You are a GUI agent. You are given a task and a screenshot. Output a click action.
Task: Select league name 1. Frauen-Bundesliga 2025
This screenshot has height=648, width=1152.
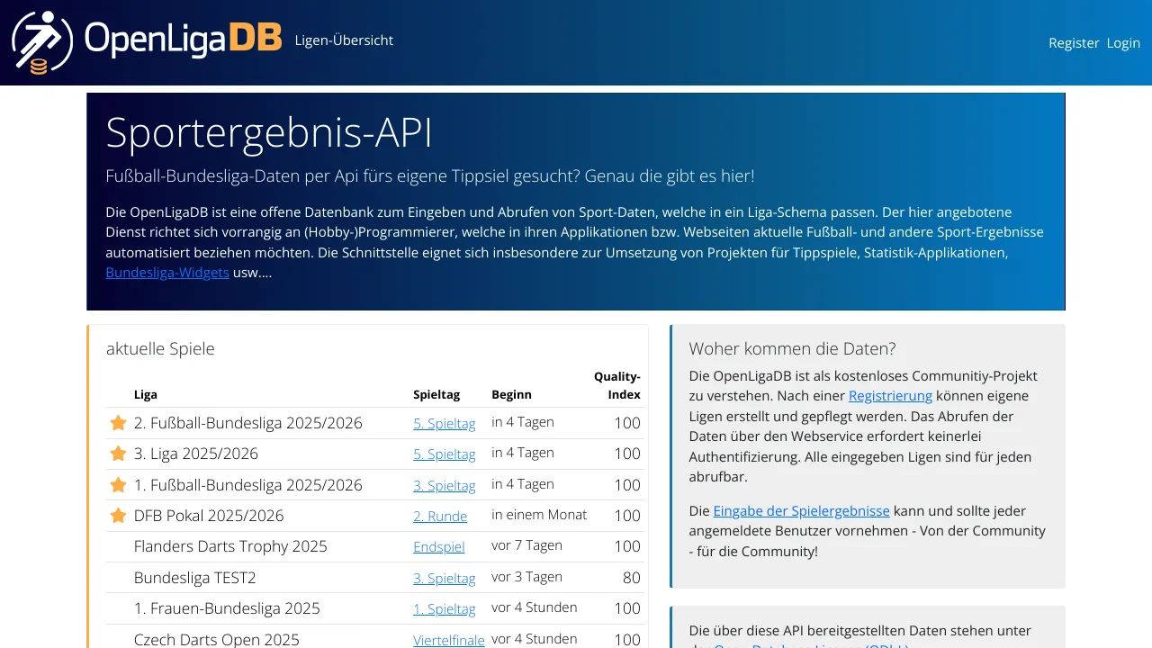227,608
